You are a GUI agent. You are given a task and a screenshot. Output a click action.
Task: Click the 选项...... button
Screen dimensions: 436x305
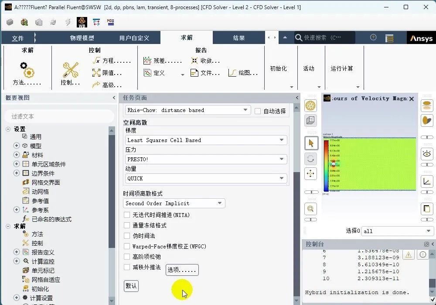click(x=182, y=270)
